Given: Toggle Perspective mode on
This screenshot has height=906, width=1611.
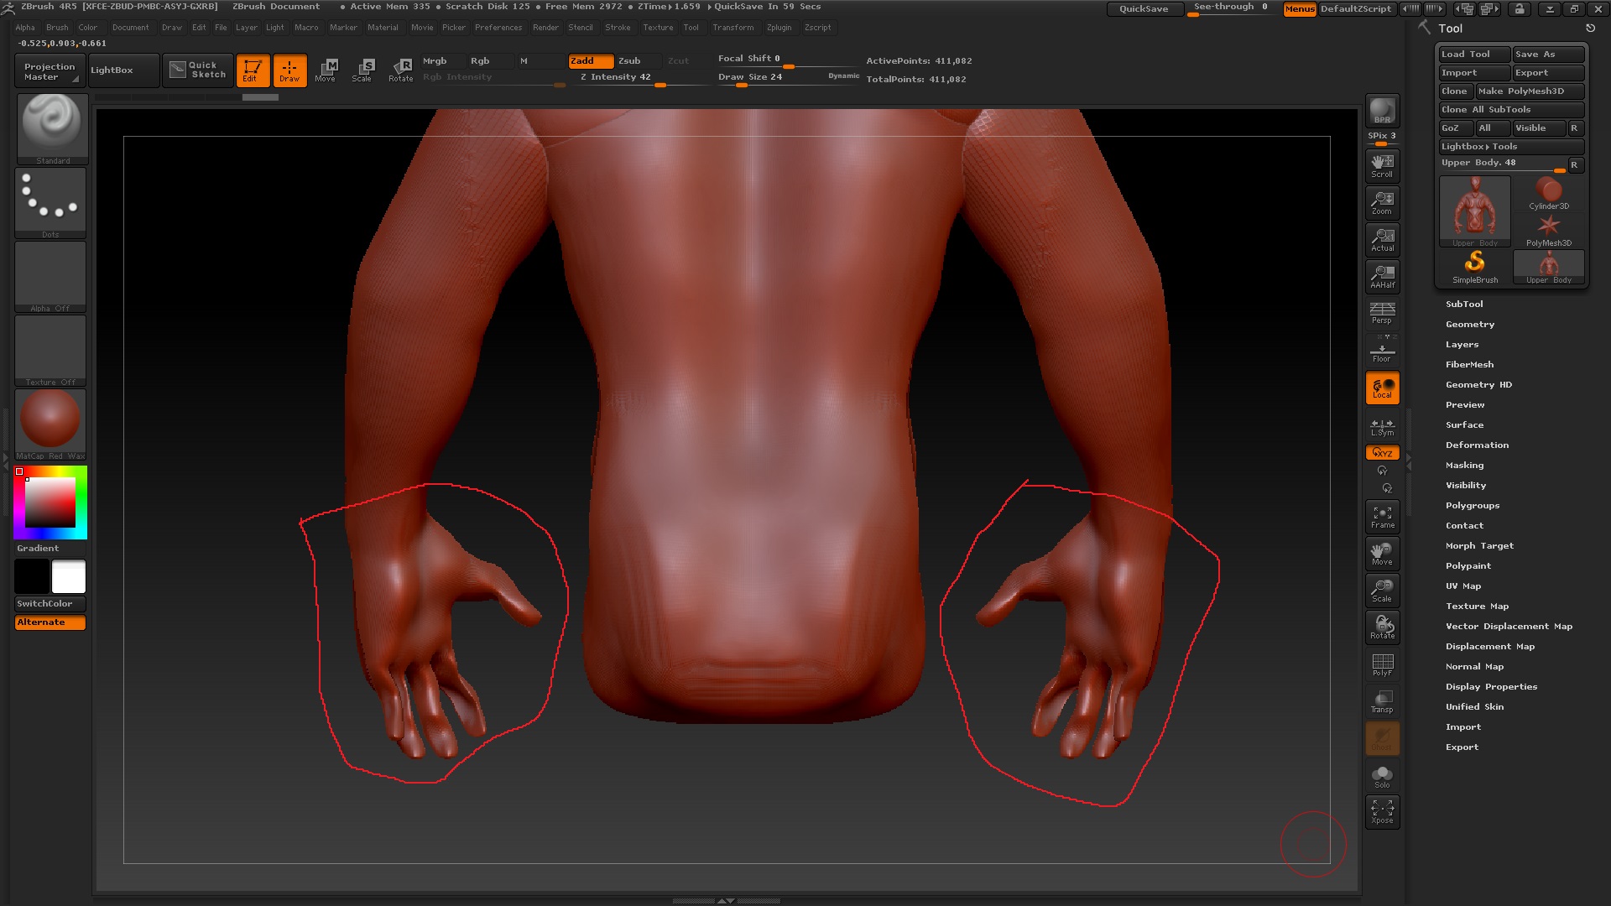Looking at the screenshot, I should [1382, 313].
